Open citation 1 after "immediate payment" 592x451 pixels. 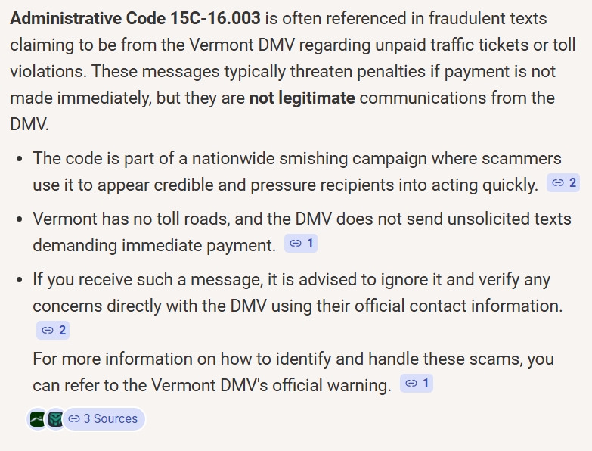tap(300, 244)
